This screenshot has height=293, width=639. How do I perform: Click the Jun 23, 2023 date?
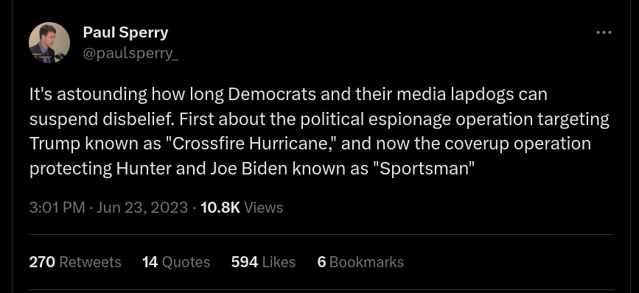click(x=142, y=208)
